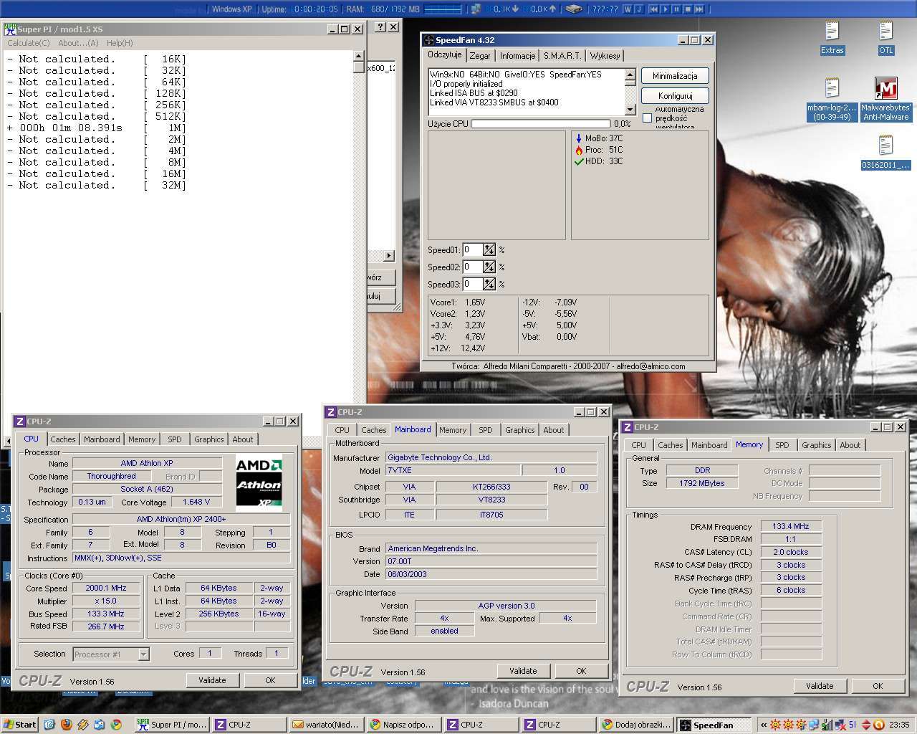This screenshot has height=734, width=917.
Task: Click SpeedFan temperature 51 tray icon
Action: (853, 725)
